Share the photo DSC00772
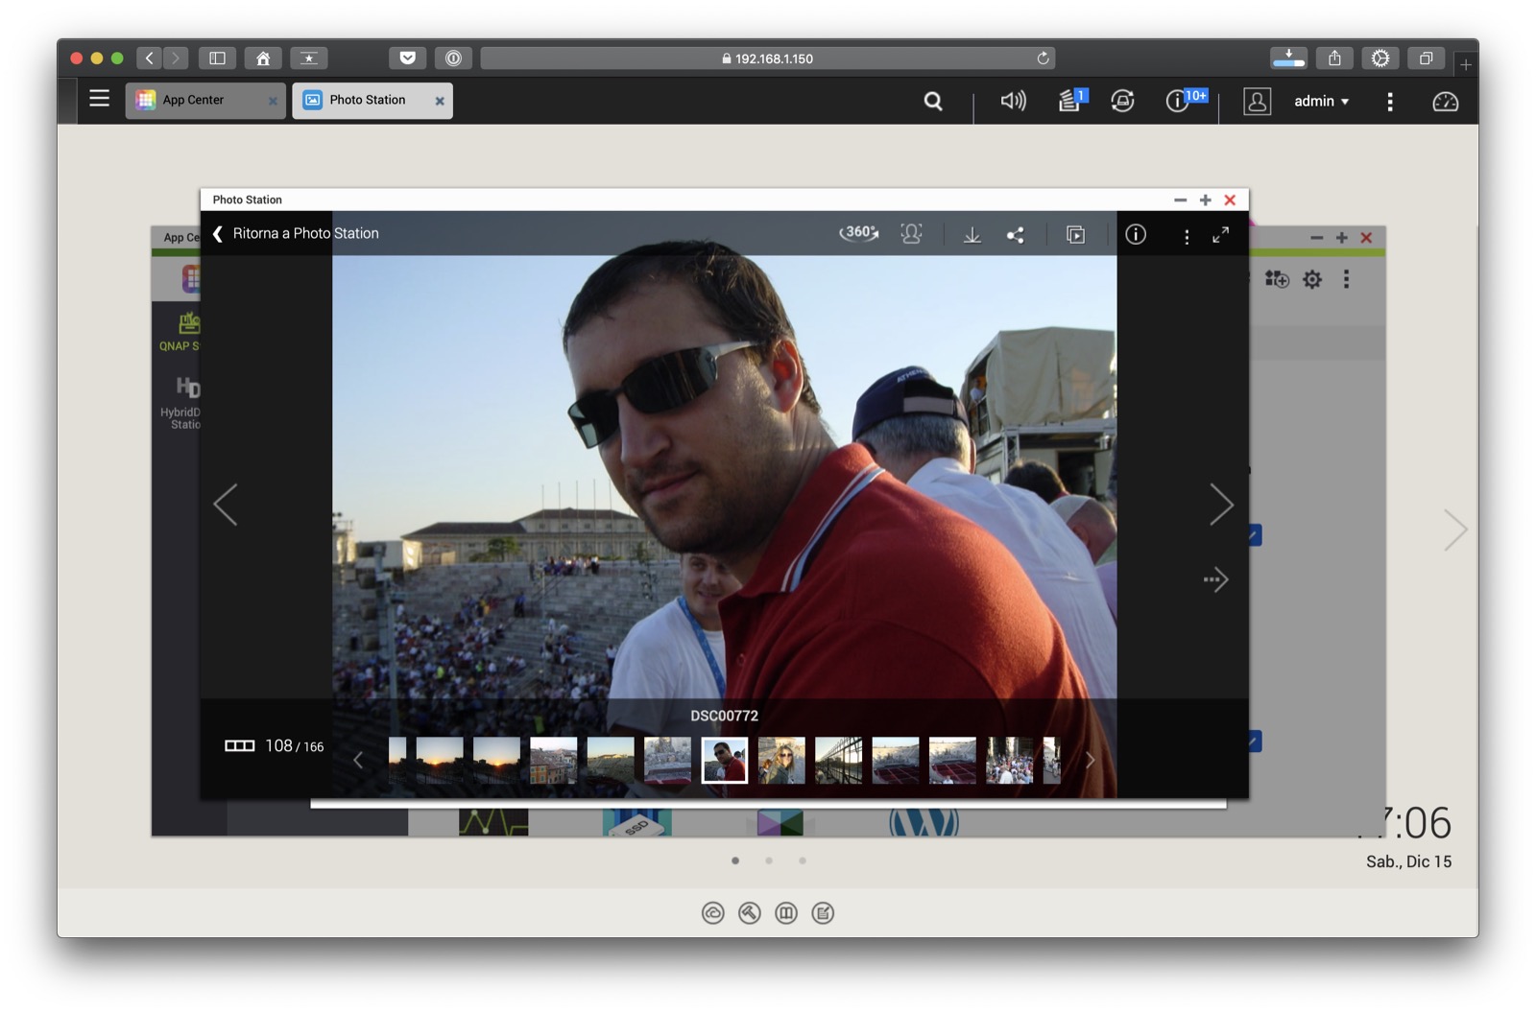The image size is (1536, 1013). [1015, 235]
